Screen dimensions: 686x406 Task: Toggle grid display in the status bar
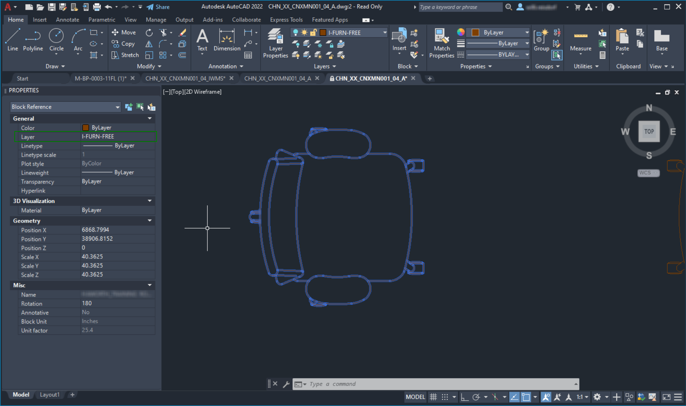click(433, 397)
